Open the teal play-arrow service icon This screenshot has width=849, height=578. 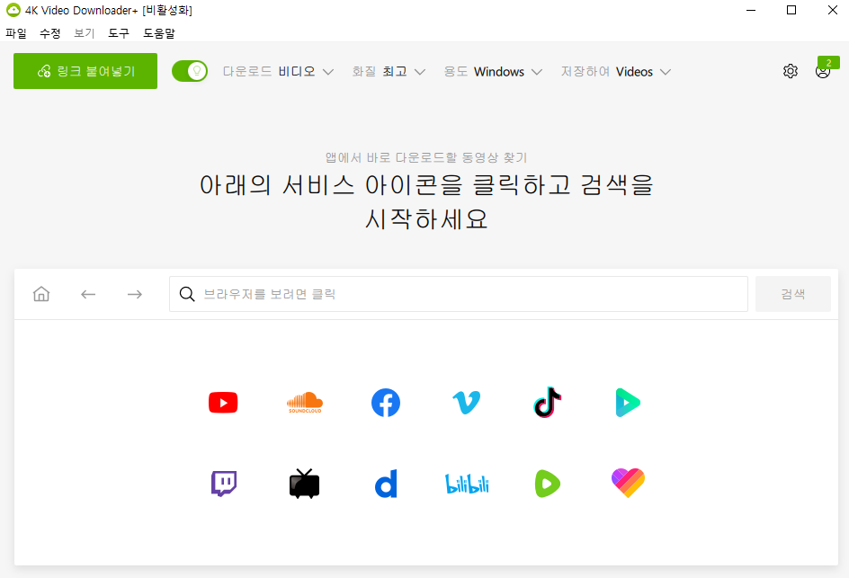click(628, 403)
